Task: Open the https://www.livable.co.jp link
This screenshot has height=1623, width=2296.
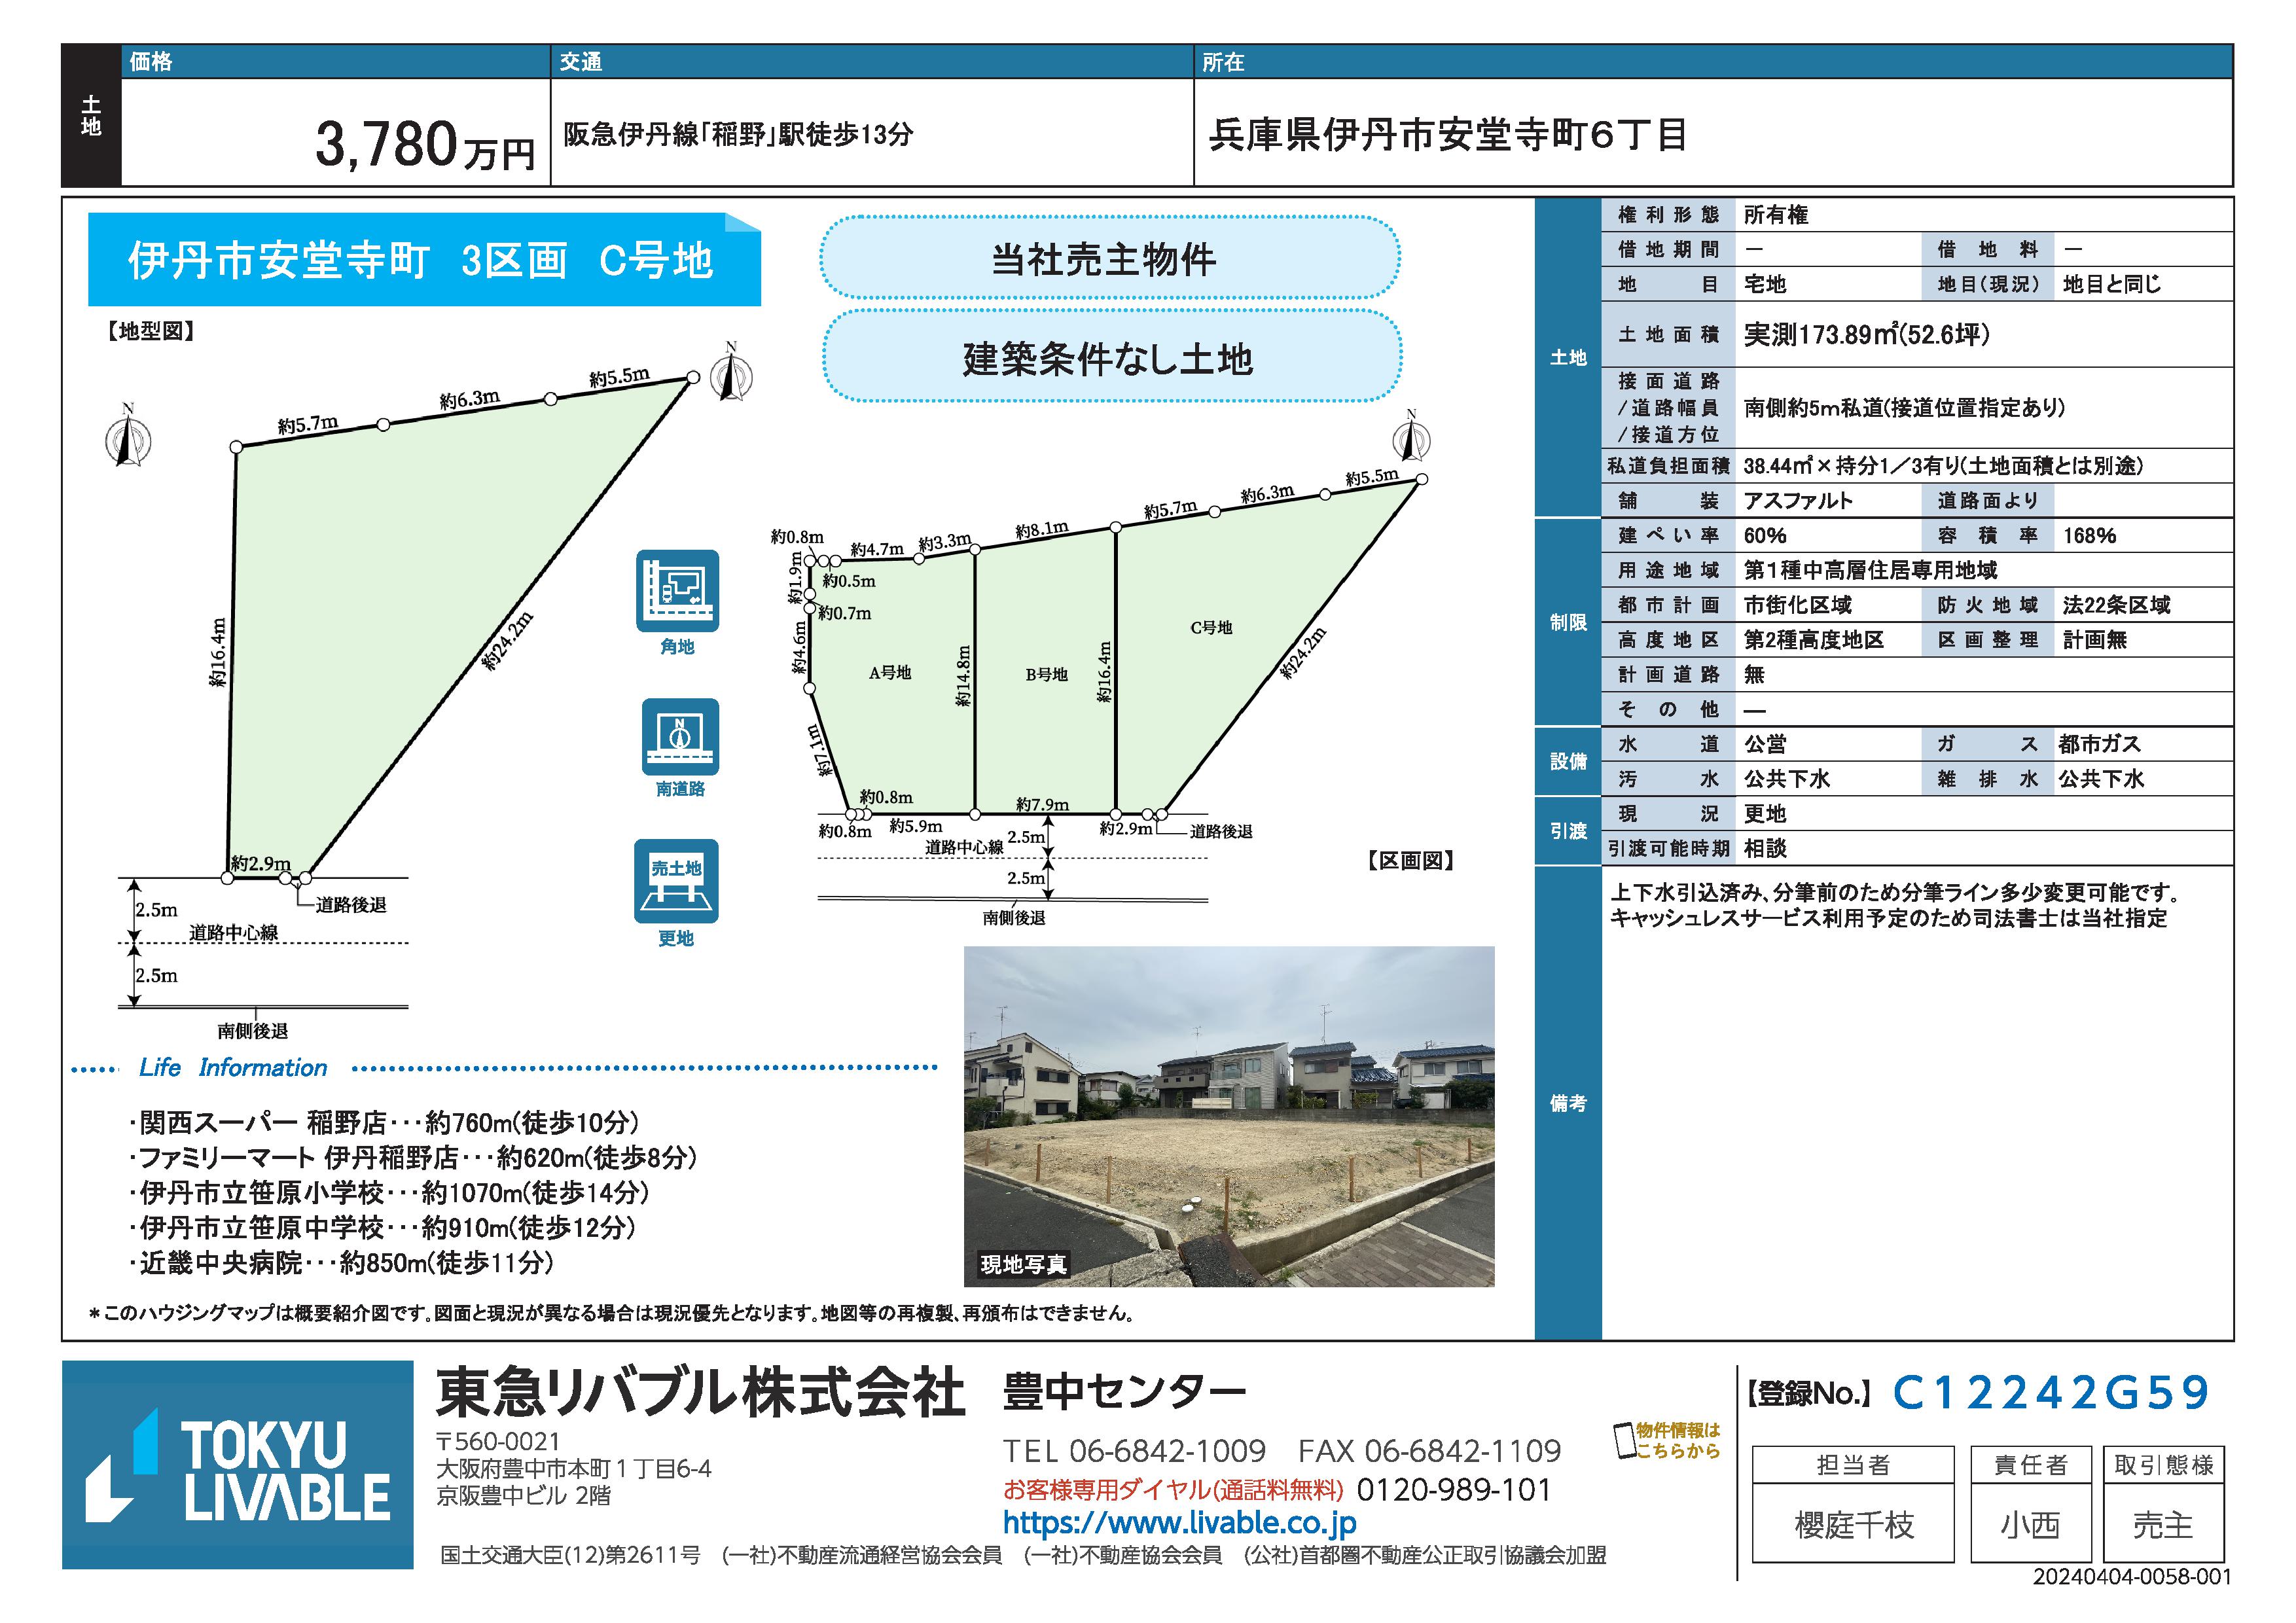Action: click(x=1179, y=1523)
